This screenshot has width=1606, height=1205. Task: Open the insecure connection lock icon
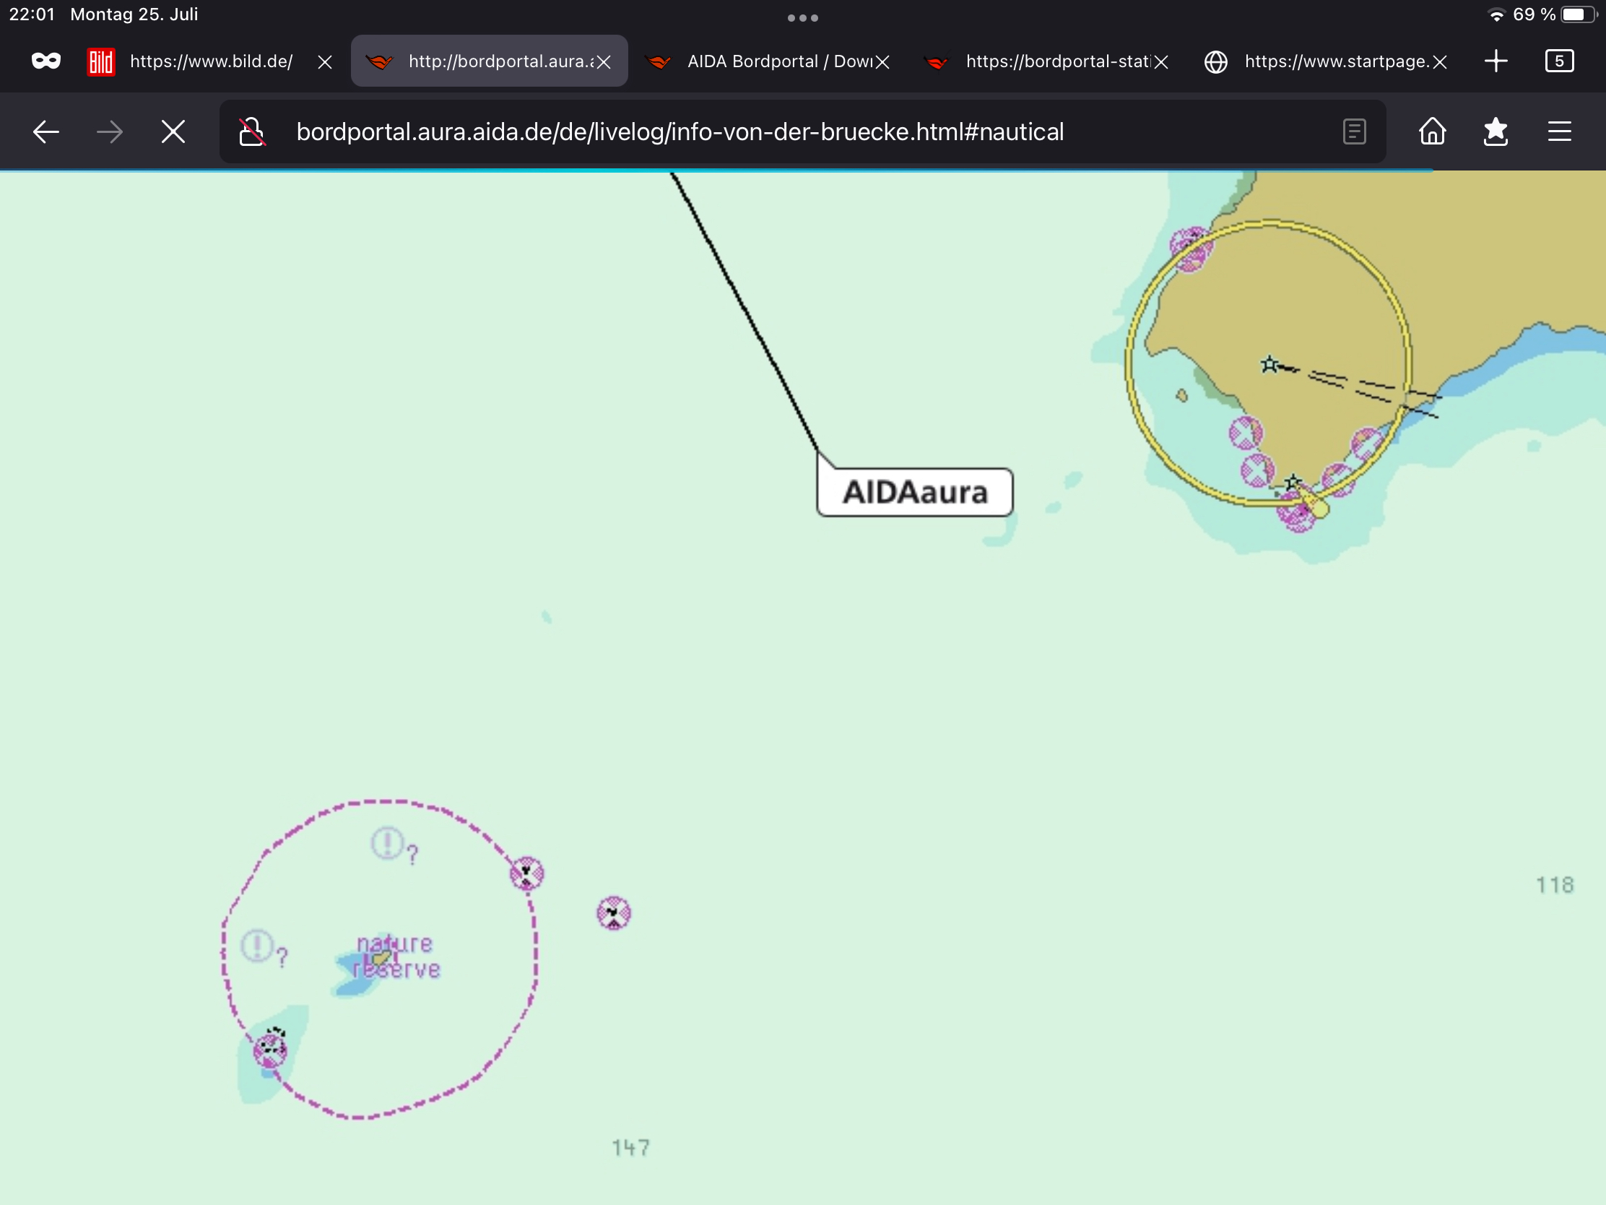[252, 131]
